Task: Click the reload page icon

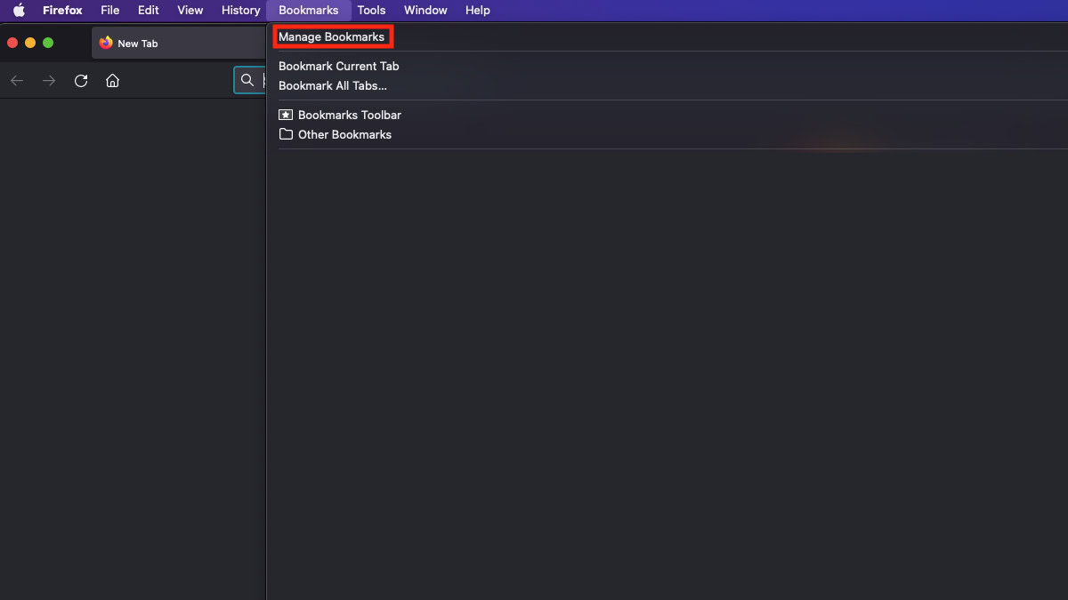Action: click(x=81, y=81)
